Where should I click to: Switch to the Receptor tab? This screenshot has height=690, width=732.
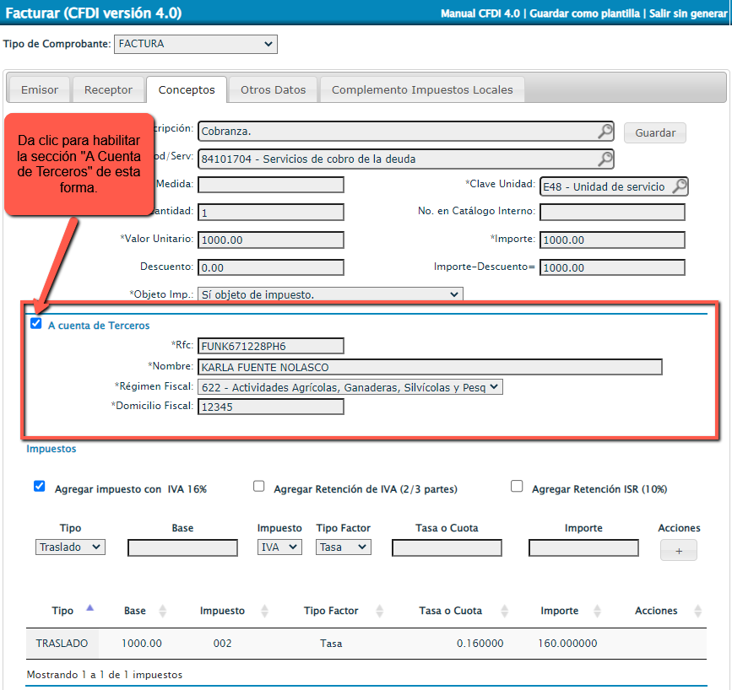click(x=108, y=89)
